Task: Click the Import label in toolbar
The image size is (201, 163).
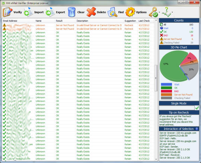Action: pos(39,12)
